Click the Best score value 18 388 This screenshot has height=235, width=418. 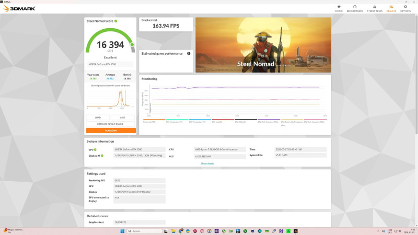(x=127, y=79)
